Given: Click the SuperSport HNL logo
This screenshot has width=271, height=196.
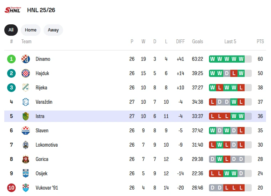Looking at the screenshot, I should click(13, 10).
